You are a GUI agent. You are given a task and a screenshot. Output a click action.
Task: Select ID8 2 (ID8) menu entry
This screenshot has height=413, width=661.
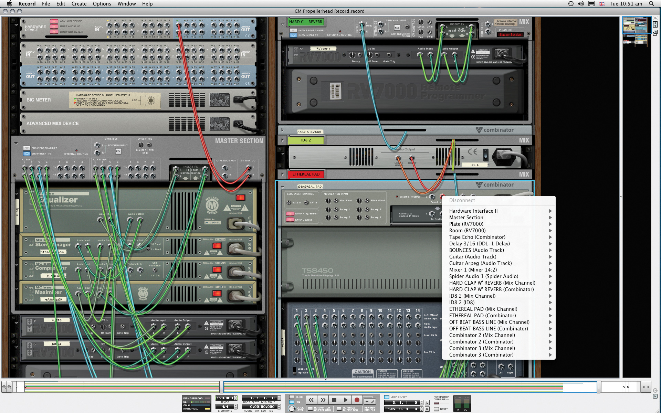pos(499,303)
